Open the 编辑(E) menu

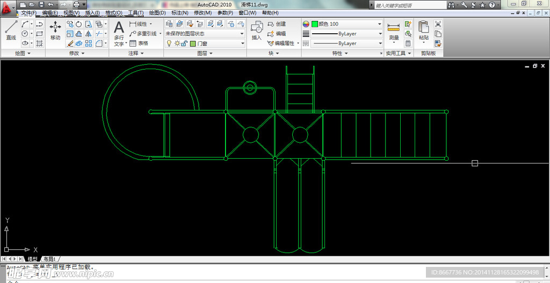click(50, 13)
